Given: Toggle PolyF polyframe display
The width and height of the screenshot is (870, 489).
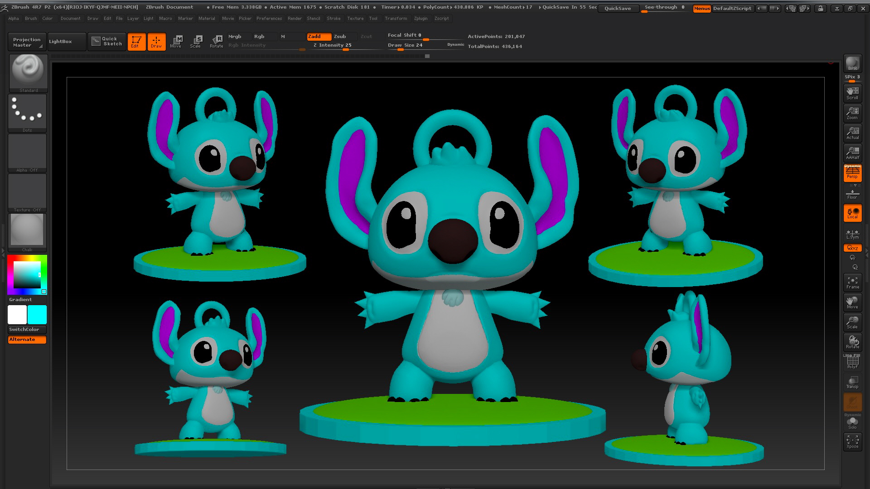Looking at the screenshot, I should (852, 362).
